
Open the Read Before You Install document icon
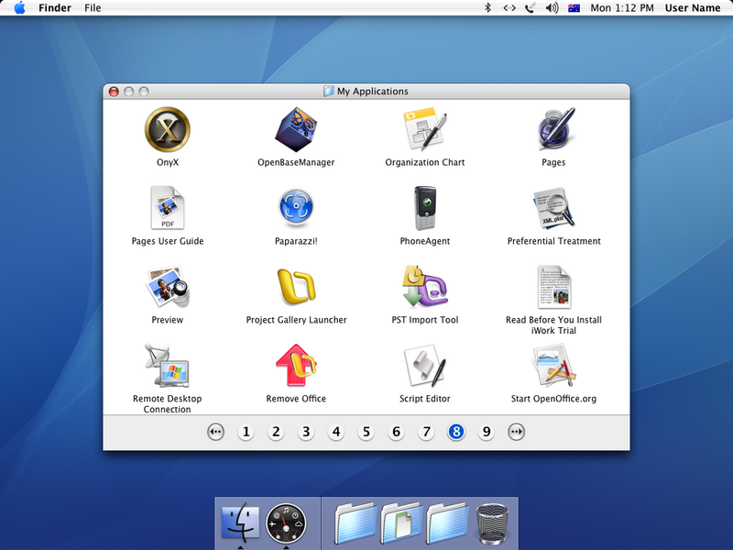554,287
